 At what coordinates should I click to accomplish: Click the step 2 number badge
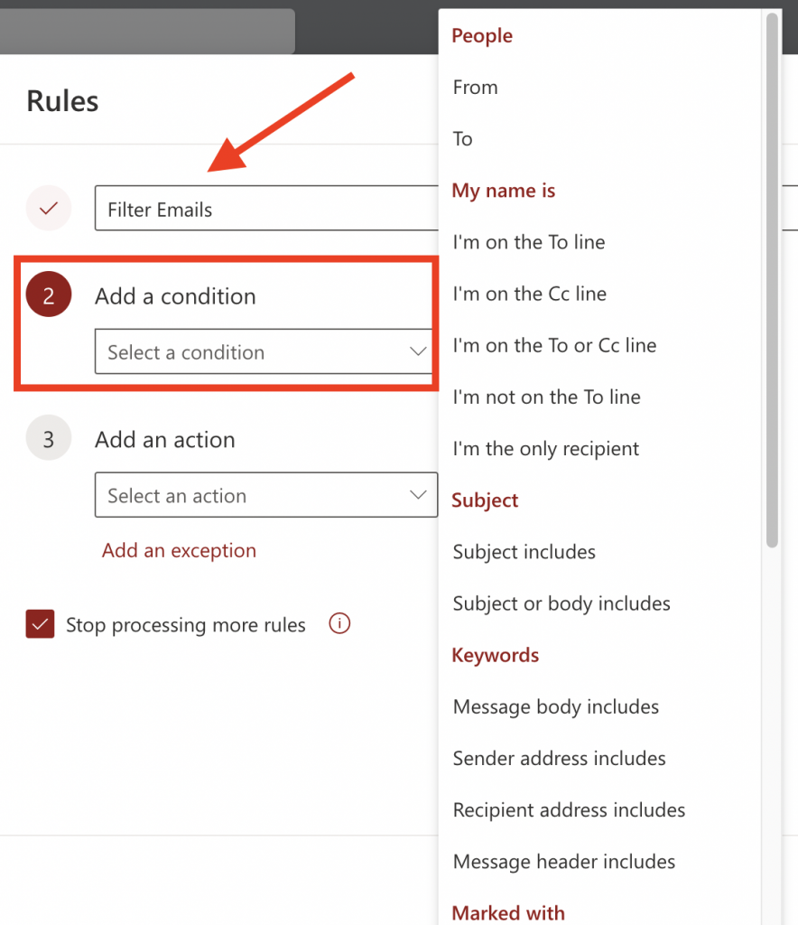click(x=49, y=296)
